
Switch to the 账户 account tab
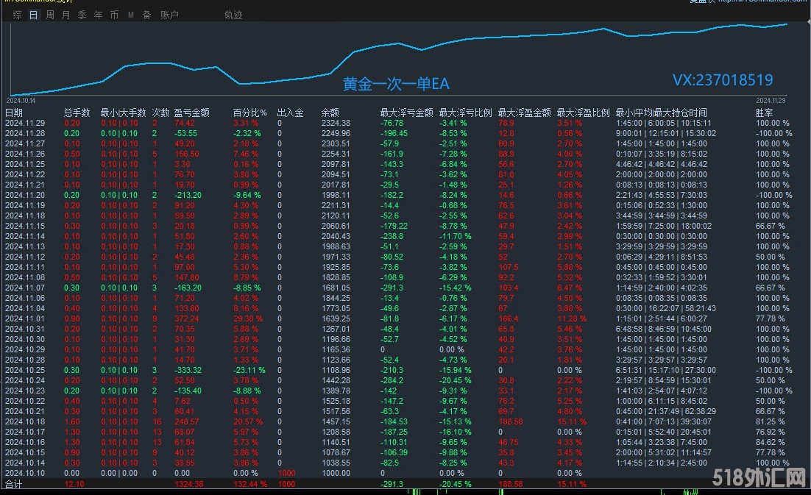pos(169,15)
